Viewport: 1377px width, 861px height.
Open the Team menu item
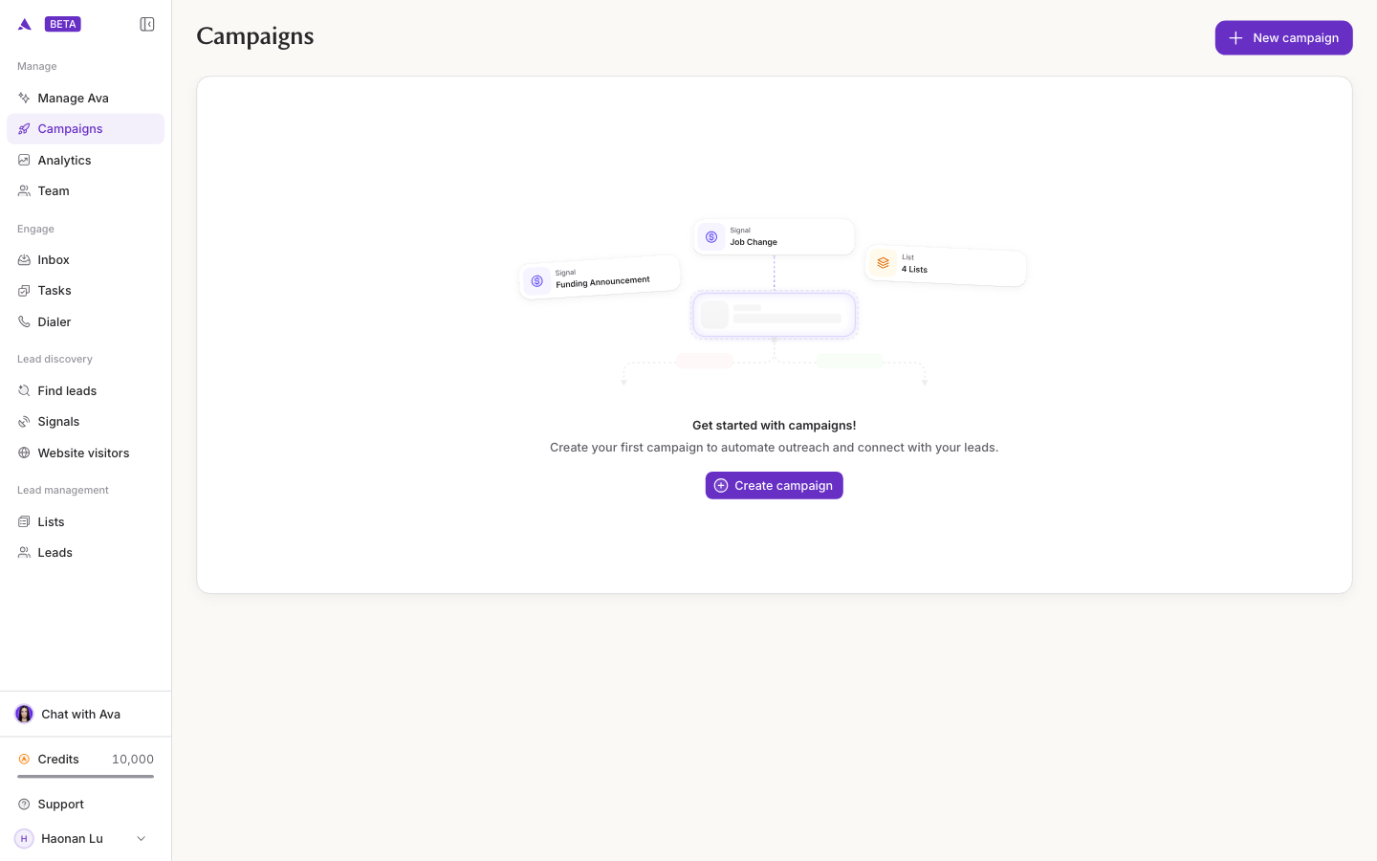(x=85, y=190)
